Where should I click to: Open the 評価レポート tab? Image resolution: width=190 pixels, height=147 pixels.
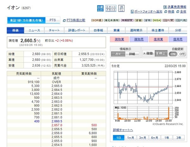tap(77, 30)
